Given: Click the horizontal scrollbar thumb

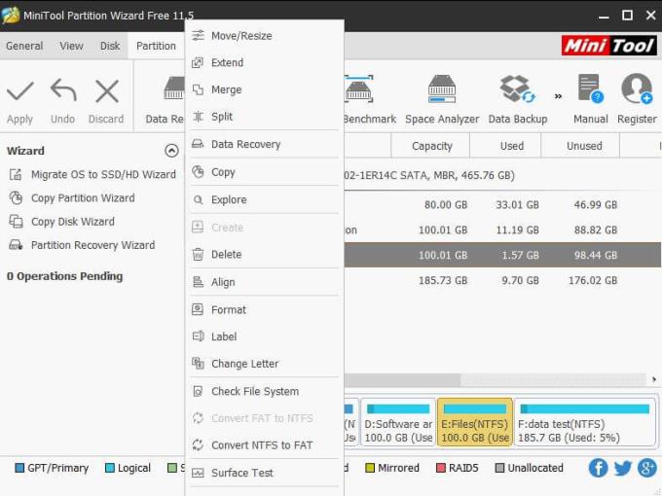Looking at the screenshot, I should pos(402,379).
